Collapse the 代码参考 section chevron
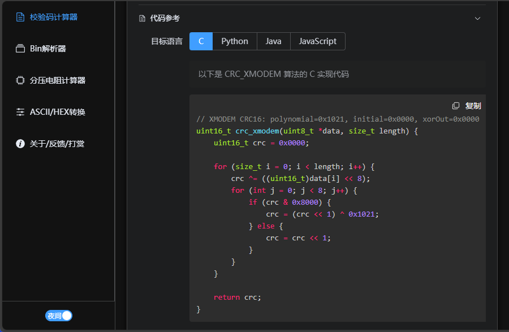 [477, 19]
